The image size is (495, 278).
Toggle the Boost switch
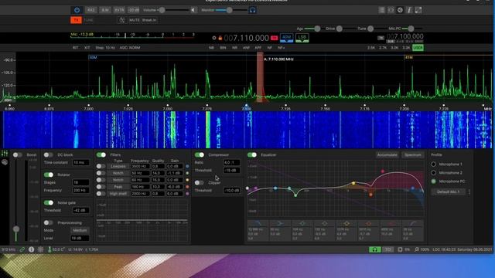(x=17, y=154)
